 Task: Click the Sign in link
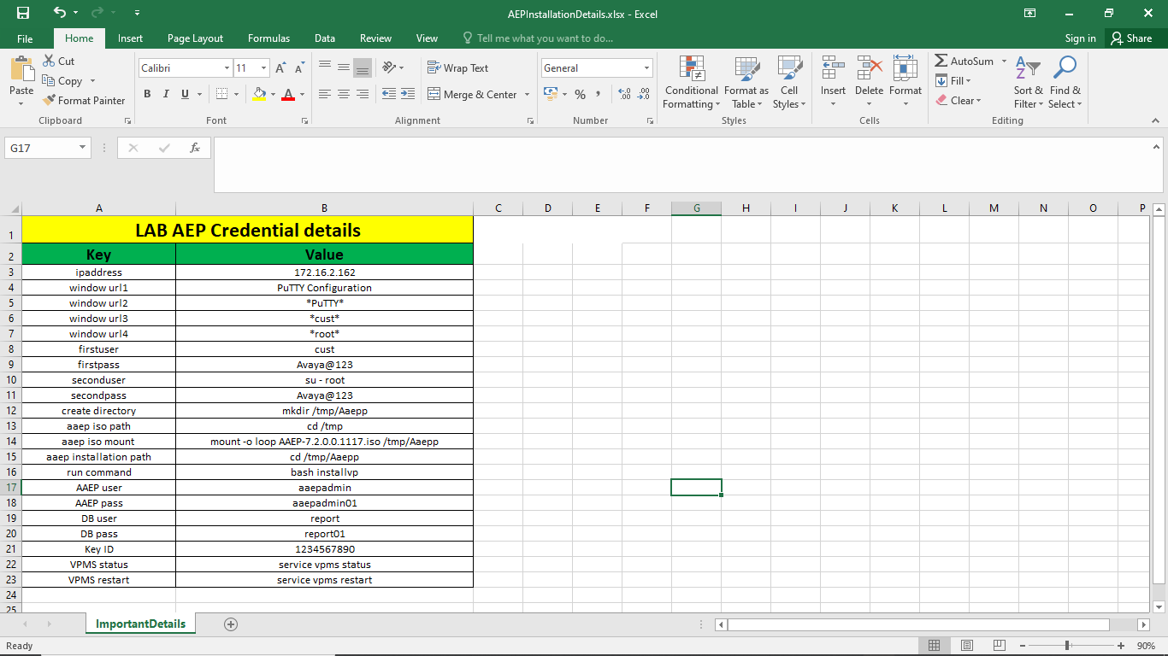pos(1080,38)
